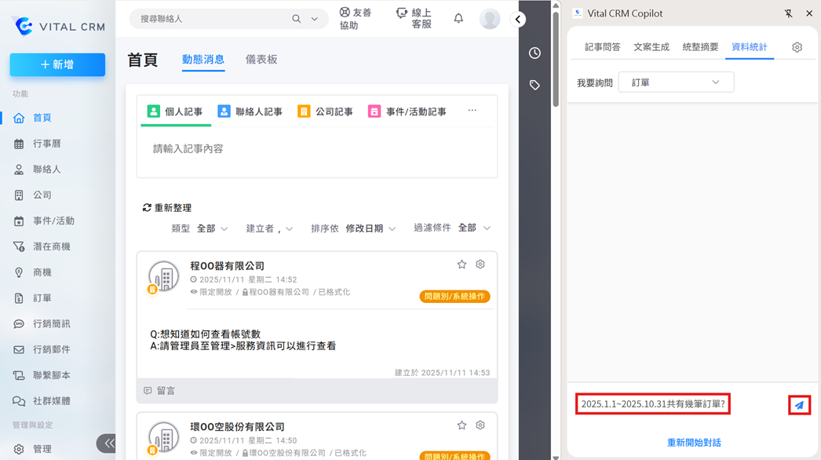Open the tag icon in dark sidebar
821x460 pixels.
(535, 85)
